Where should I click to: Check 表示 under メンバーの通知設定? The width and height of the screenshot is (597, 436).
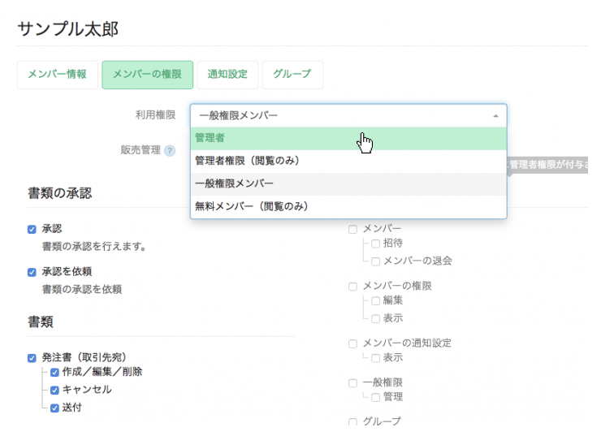click(x=375, y=358)
